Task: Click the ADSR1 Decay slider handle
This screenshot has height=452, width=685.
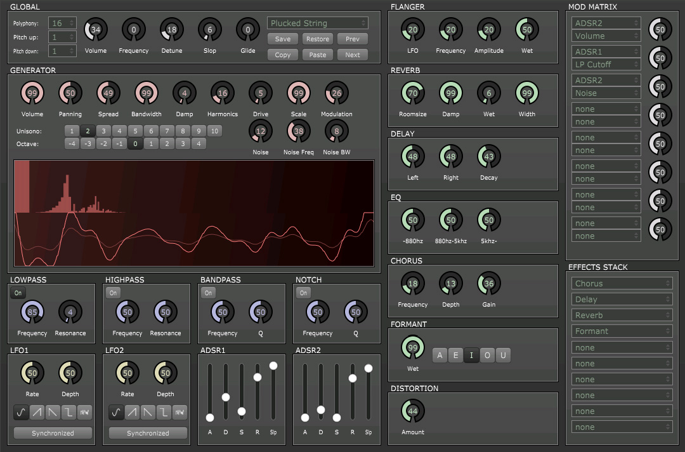Action: pos(226,397)
